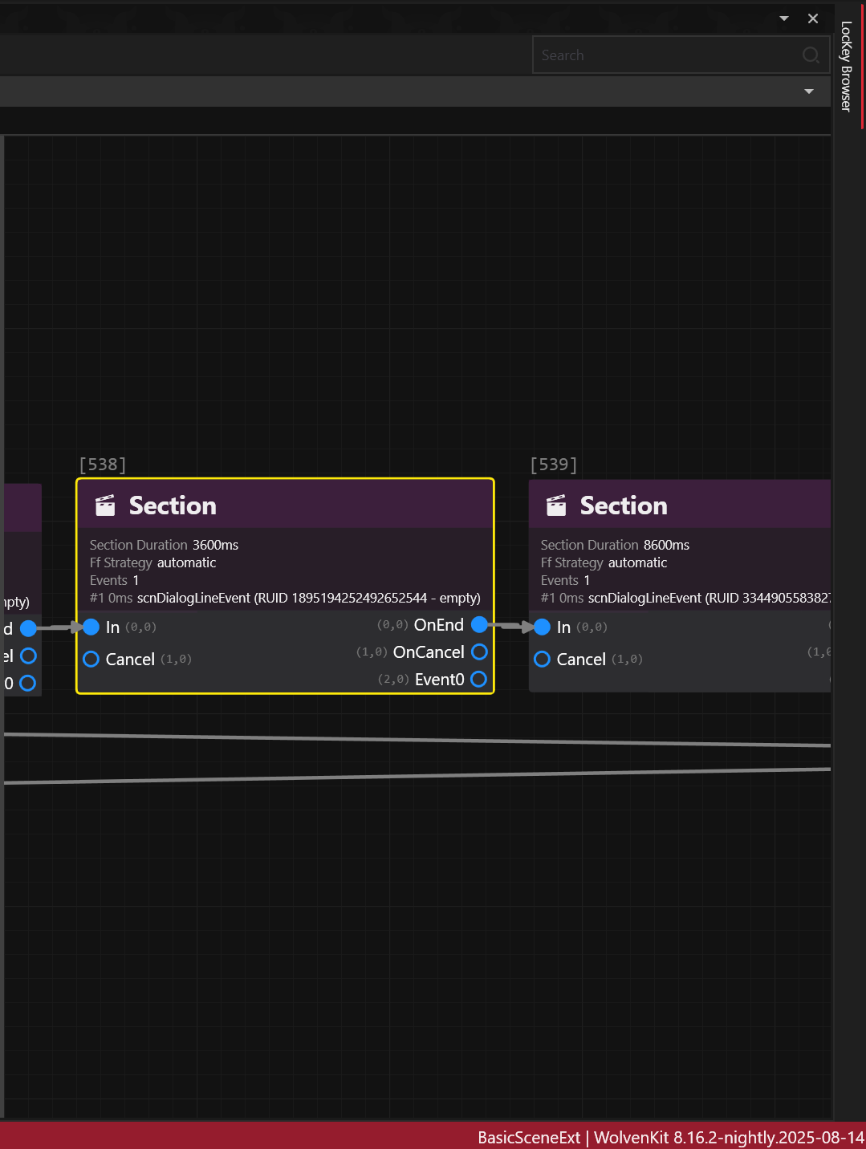
Task: Type in the Search field
Action: 666,55
